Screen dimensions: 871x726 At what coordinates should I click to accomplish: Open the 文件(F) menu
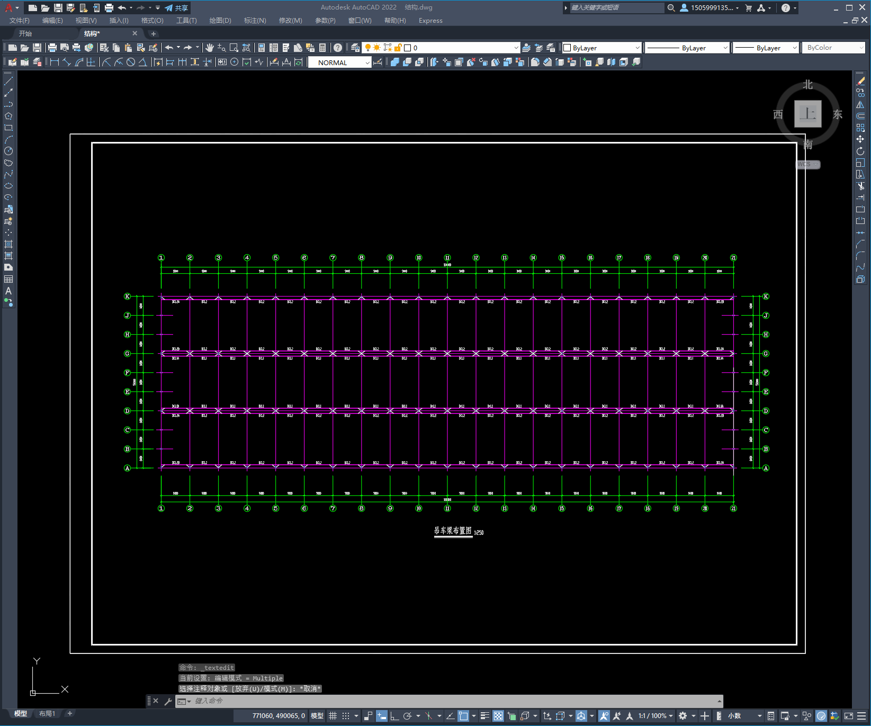coord(20,21)
